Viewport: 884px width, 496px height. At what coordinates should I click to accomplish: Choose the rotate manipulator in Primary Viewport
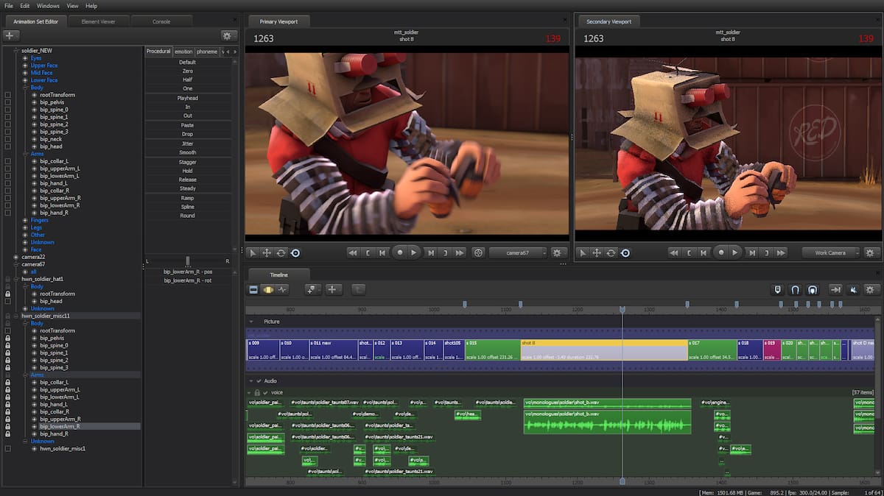point(281,252)
